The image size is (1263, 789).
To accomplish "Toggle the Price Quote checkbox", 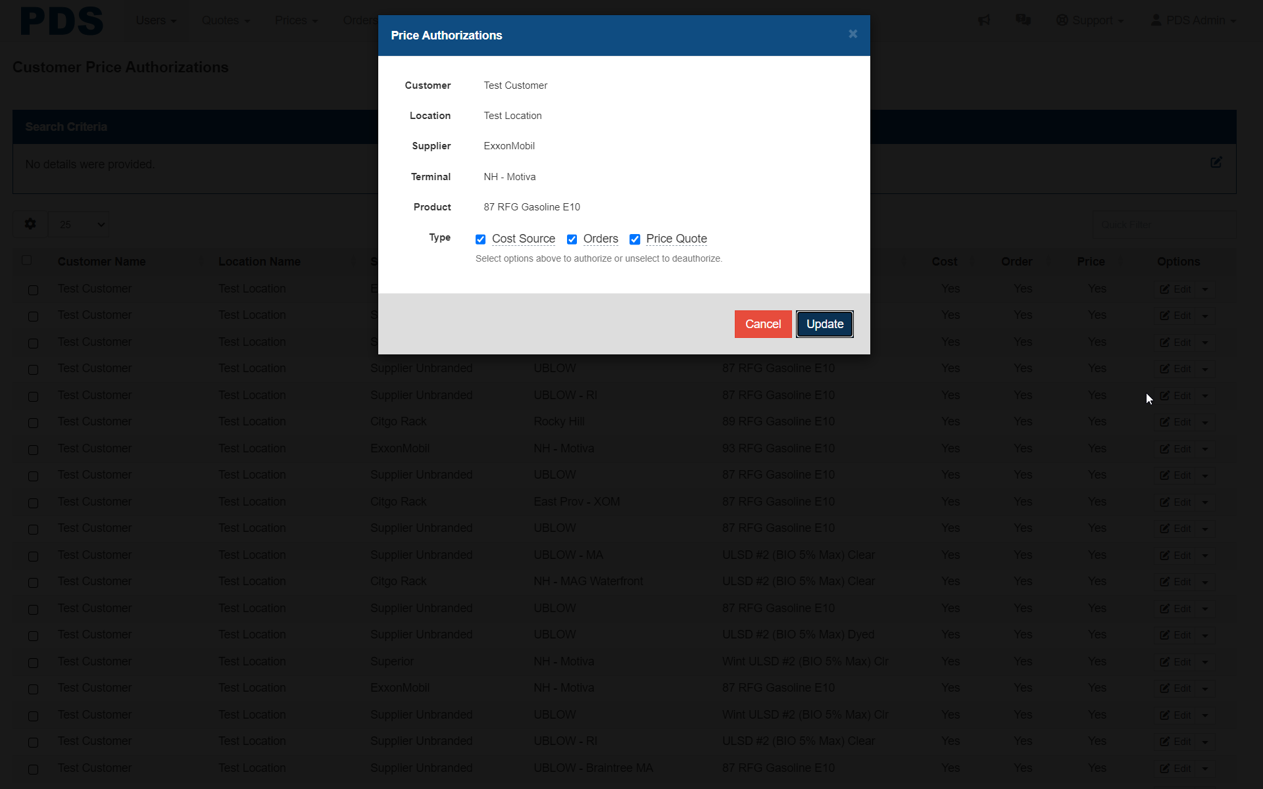I will pos(635,239).
